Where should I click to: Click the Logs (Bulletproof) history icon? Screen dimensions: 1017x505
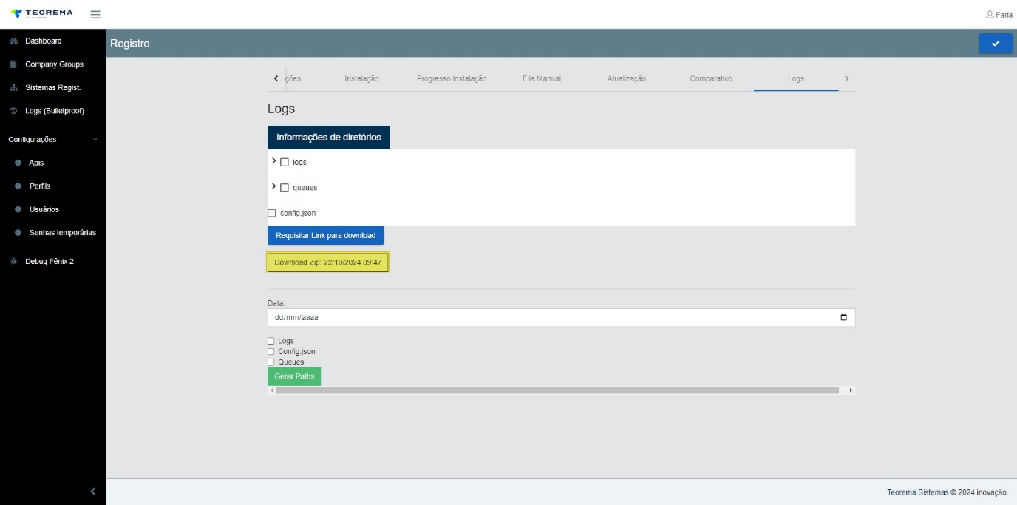13,111
